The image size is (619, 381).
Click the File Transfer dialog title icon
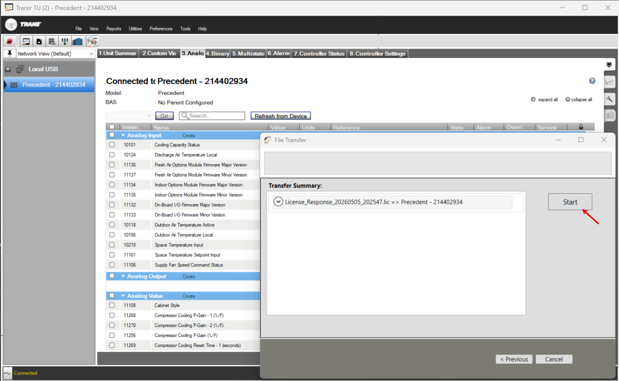pos(268,140)
